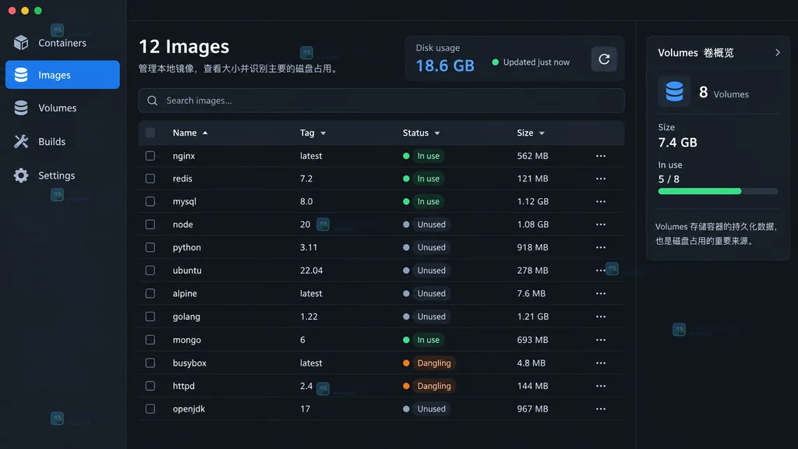Screen dimensions: 798x449
Task: Open more actions for httpd image
Action: point(601,386)
